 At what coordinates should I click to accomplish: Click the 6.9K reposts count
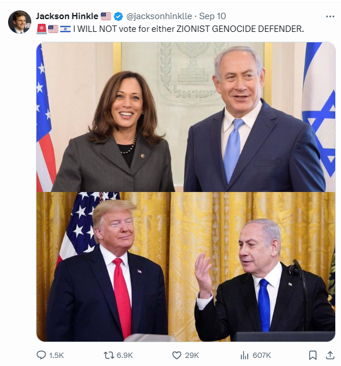point(124,355)
